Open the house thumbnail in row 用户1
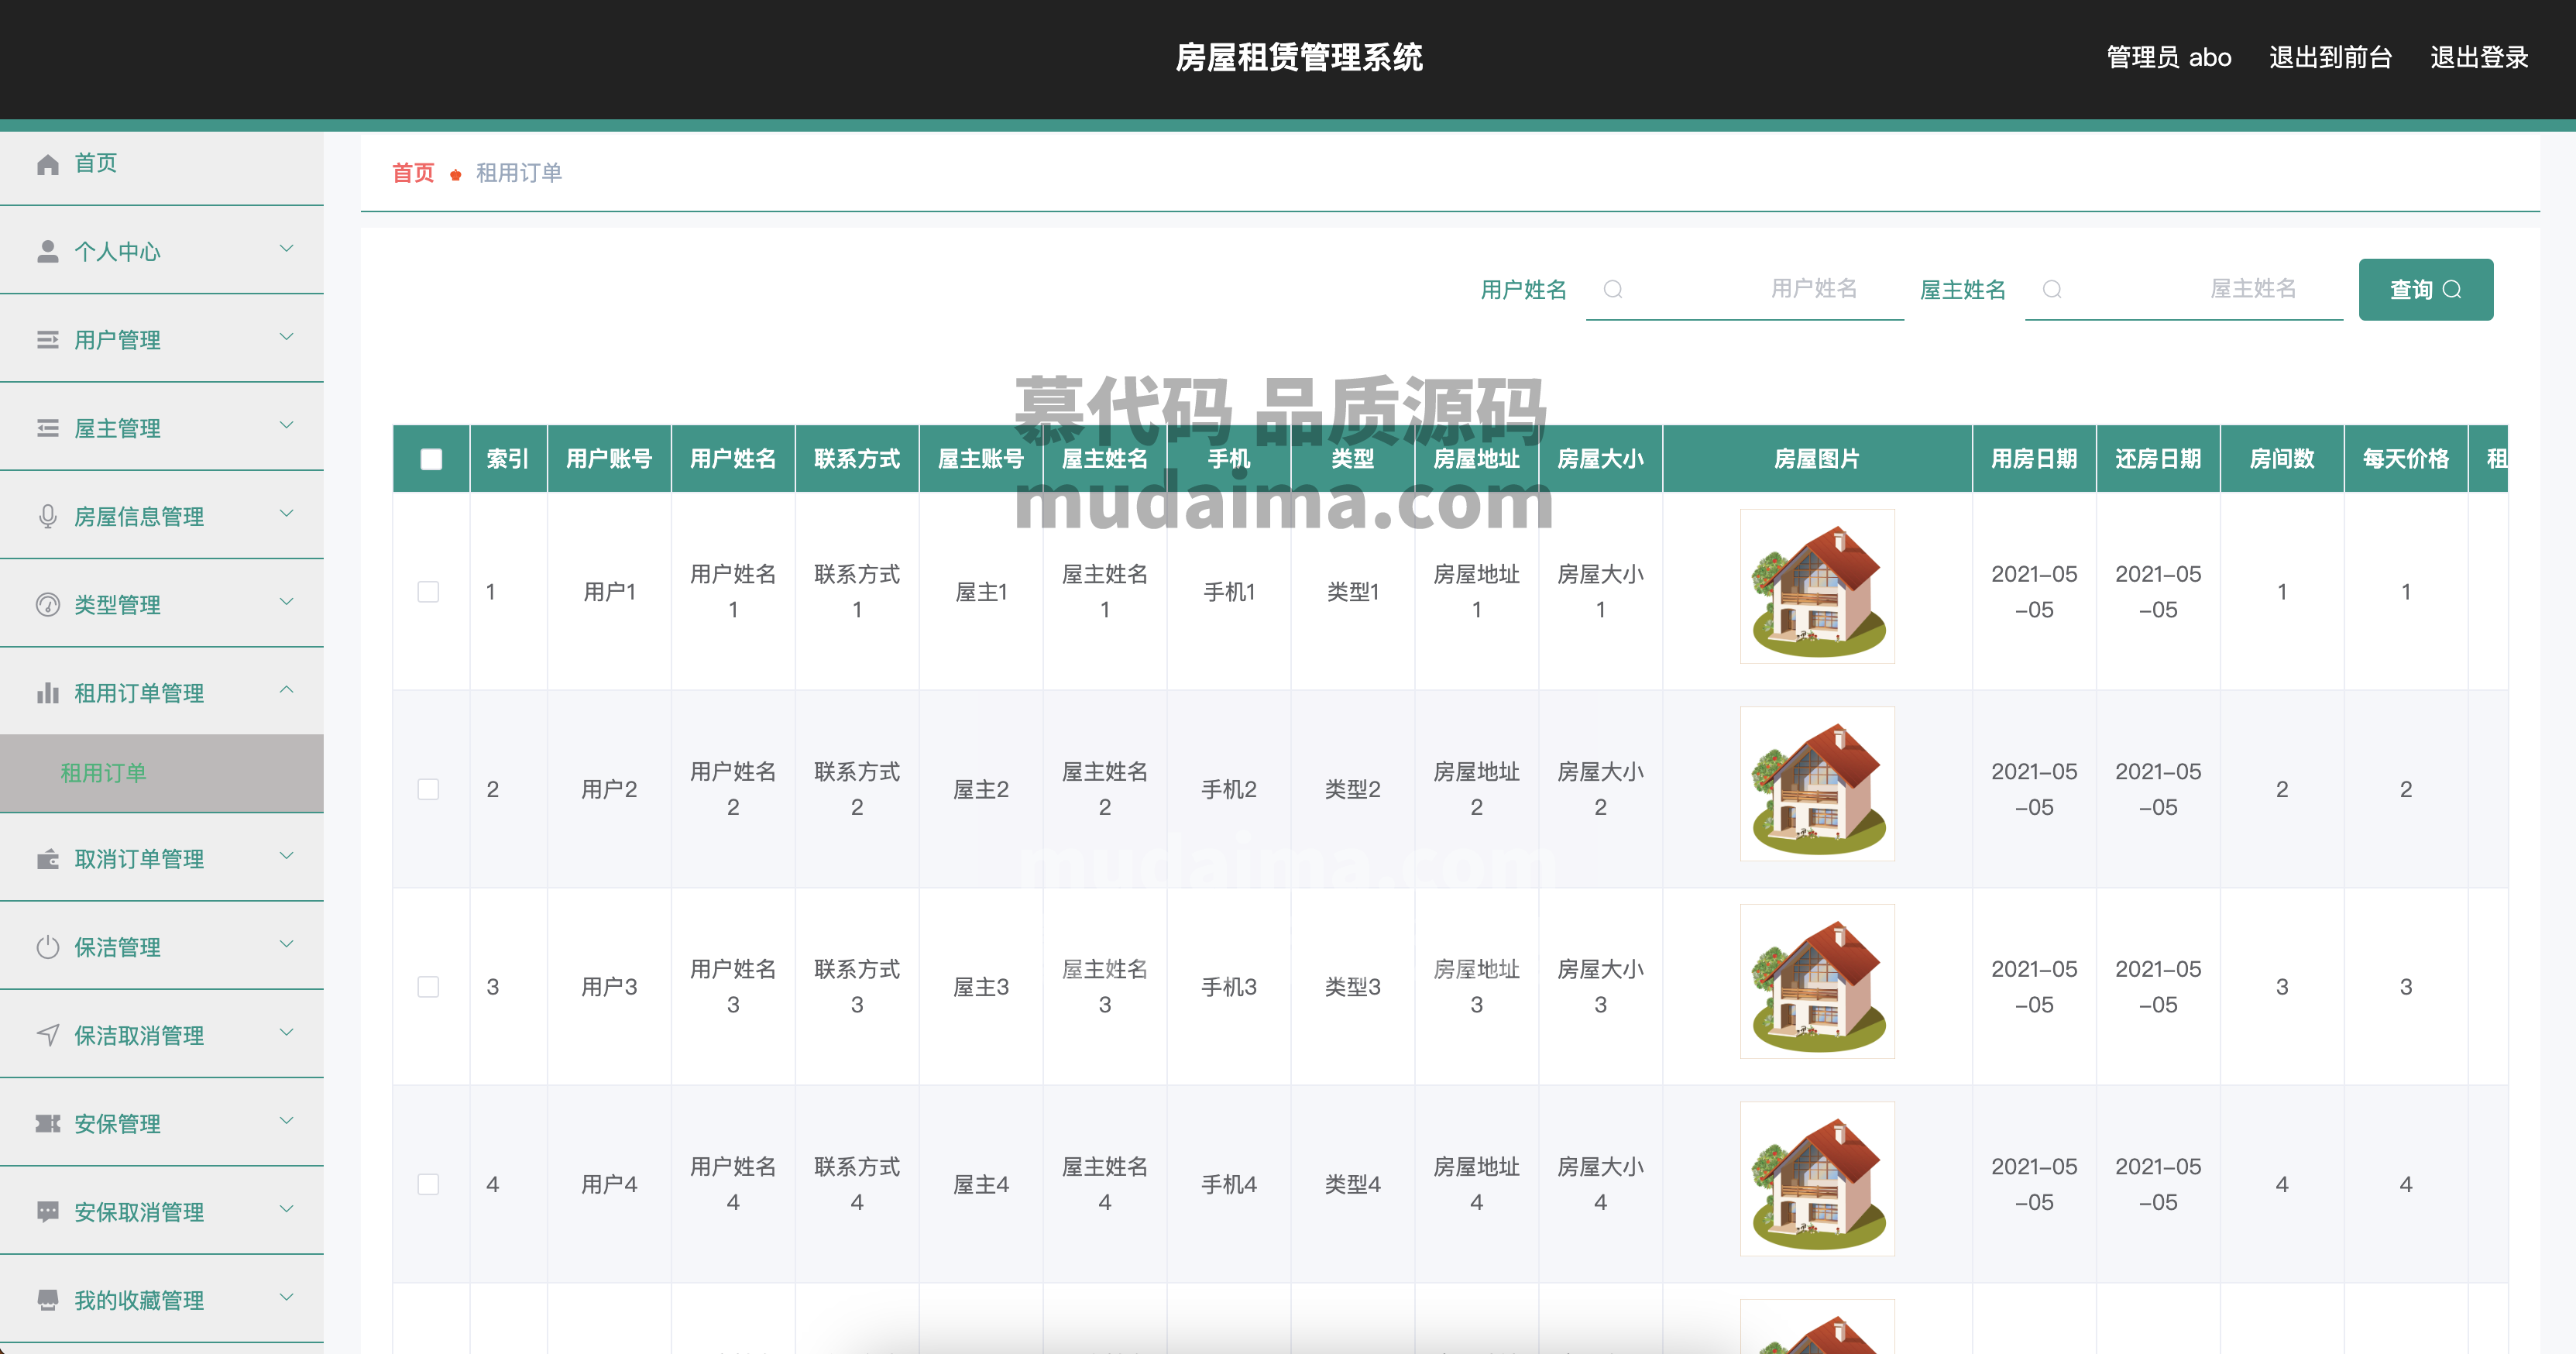The width and height of the screenshot is (2576, 1354). coord(1817,587)
